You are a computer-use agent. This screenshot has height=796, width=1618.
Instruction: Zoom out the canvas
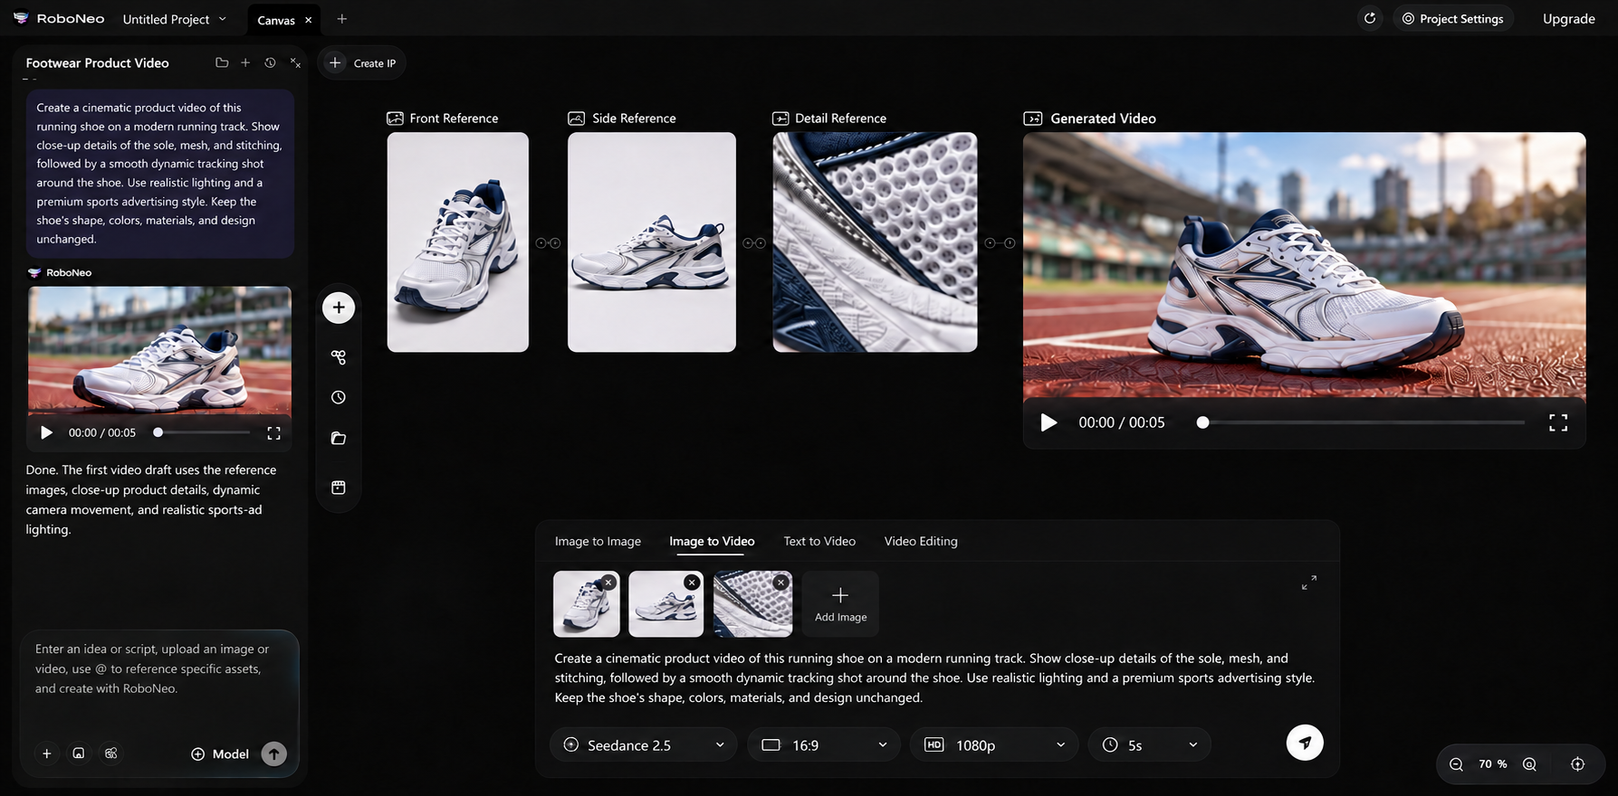[x=1456, y=764]
